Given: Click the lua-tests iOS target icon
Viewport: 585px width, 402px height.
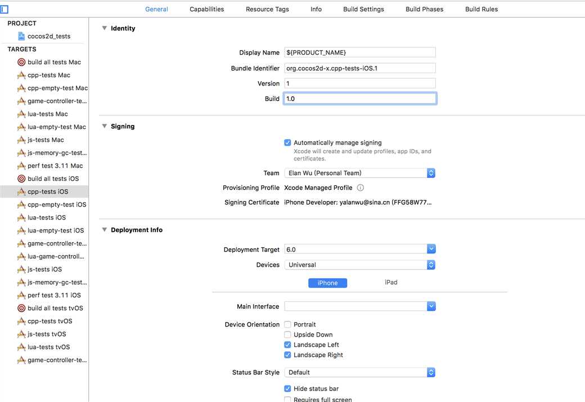Looking at the screenshot, I should [x=21, y=217].
